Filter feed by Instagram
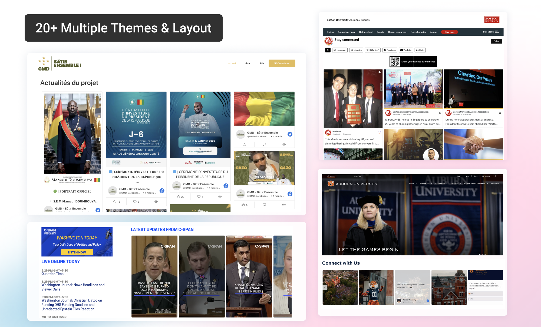Screen dimensions: 541x327 [x=340, y=50]
